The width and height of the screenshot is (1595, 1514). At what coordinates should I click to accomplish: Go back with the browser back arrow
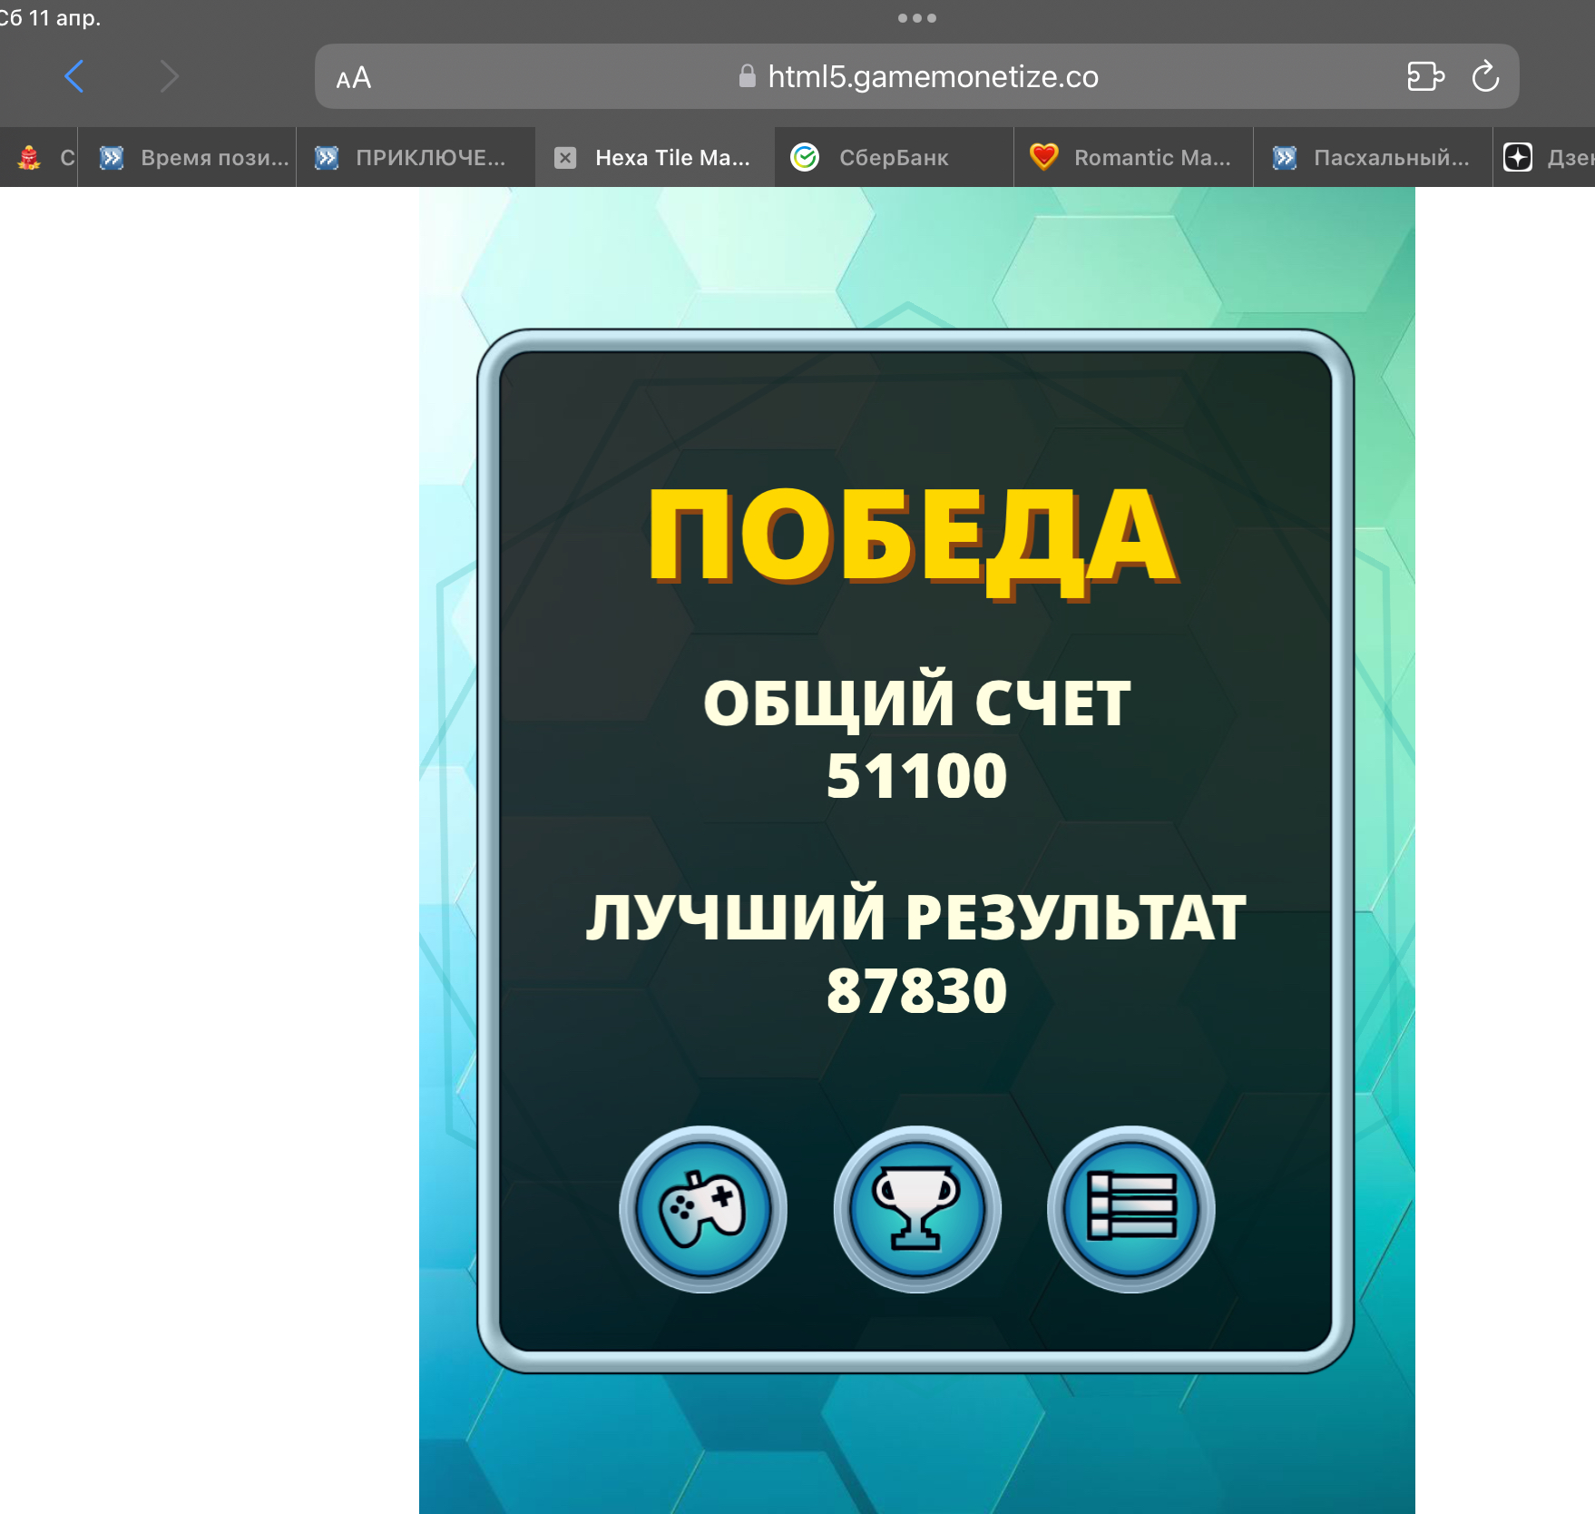click(74, 77)
